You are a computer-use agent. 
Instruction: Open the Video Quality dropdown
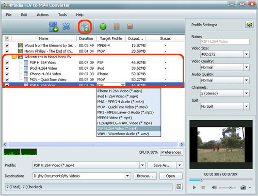click(247, 67)
